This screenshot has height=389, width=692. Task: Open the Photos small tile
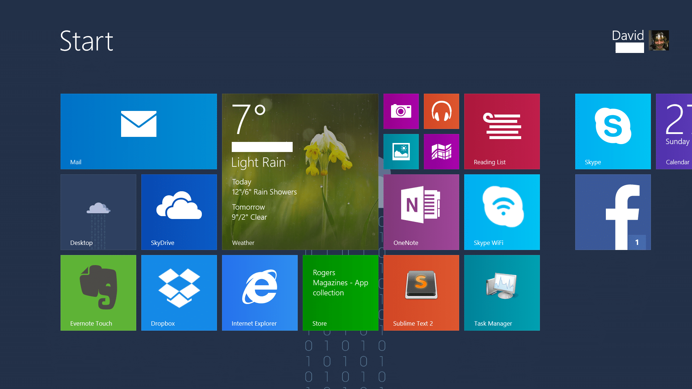(401, 152)
